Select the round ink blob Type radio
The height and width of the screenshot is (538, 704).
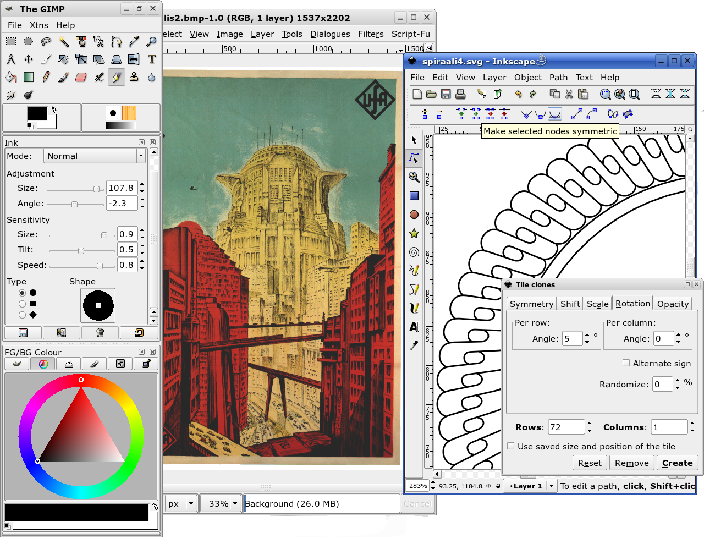(x=23, y=293)
